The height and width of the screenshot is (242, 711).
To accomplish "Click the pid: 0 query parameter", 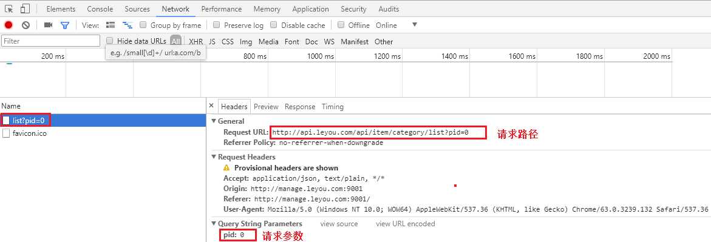I will (233, 235).
